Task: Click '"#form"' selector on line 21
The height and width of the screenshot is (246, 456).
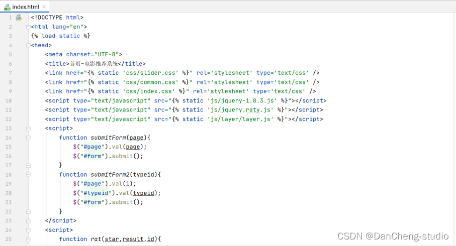Action: pos(93,202)
